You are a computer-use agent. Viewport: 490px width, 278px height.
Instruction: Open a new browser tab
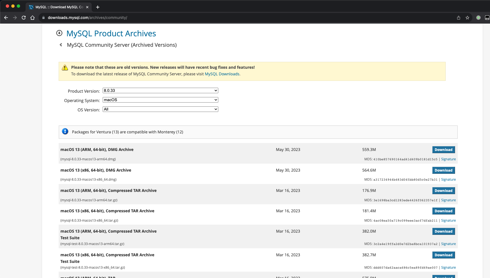pos(97,7)
